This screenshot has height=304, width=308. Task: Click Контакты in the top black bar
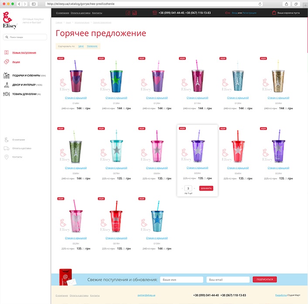97,13
